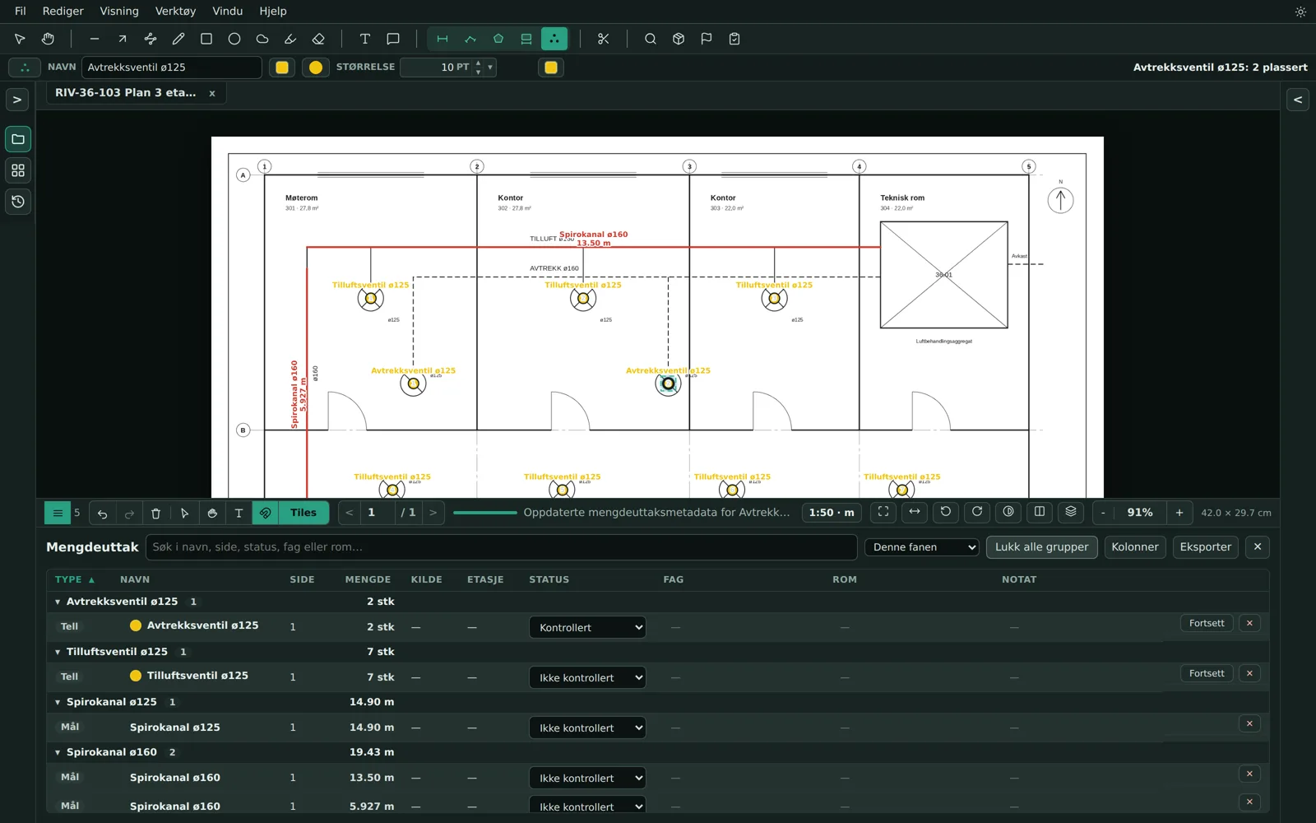Activate the count points tool
The height and width of the screenshot is (823, 1316).
[x=554, y=39]
